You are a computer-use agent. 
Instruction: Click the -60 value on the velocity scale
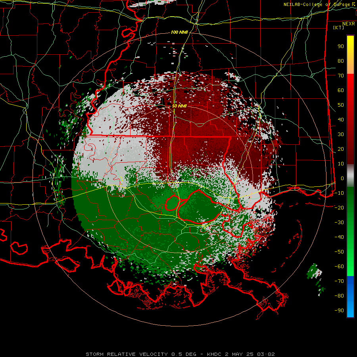pyautogui.click(x=339, y=267)
